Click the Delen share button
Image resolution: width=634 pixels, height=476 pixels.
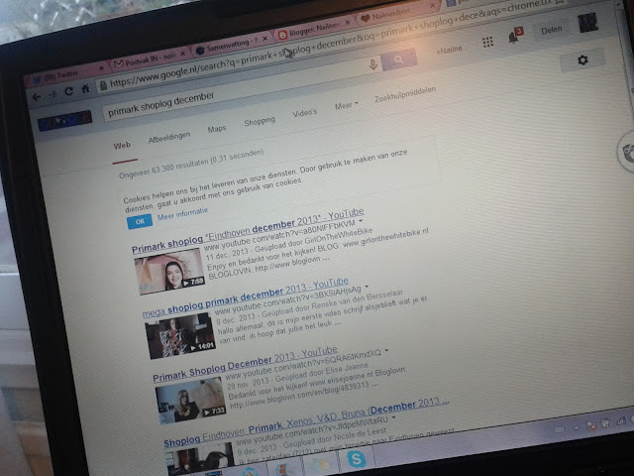click(552, 30)
